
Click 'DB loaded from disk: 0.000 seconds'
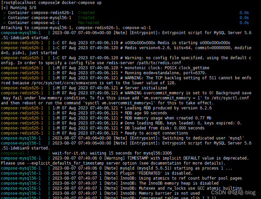click(x=165, y=128)
